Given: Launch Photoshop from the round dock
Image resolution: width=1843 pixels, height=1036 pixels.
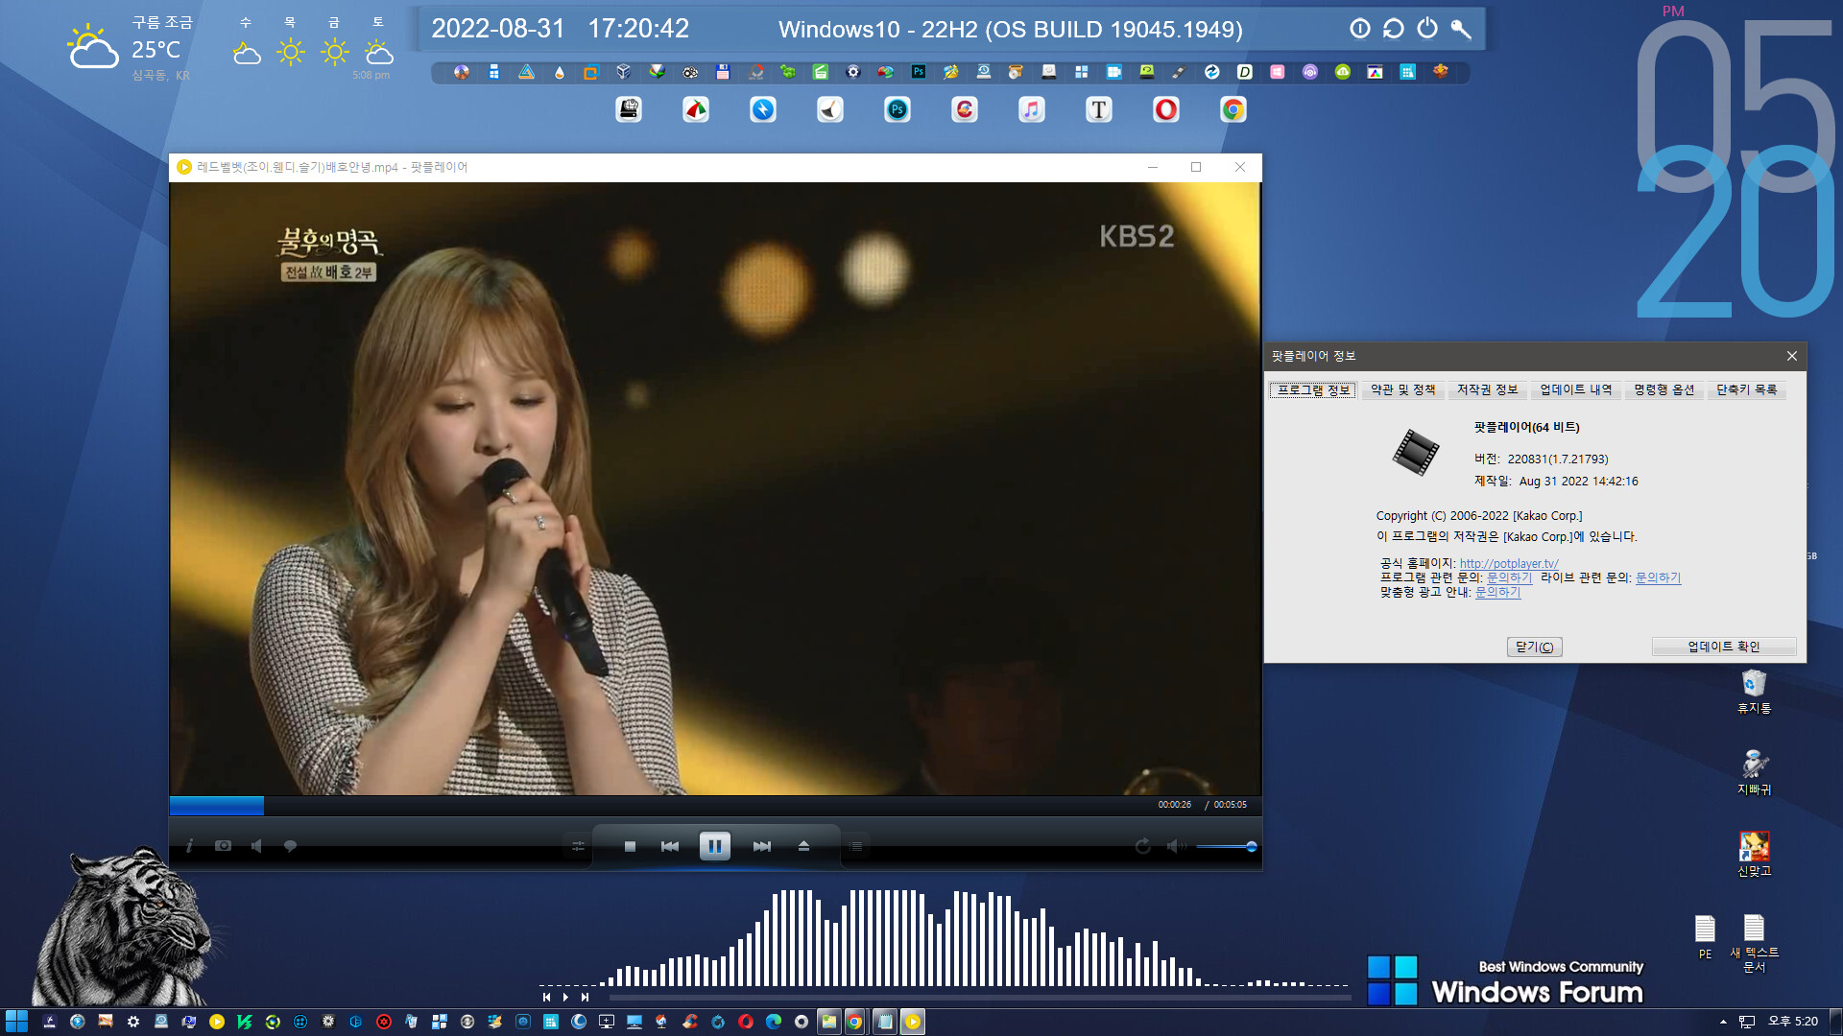Looking at the screenshot, I should (897, 109).
